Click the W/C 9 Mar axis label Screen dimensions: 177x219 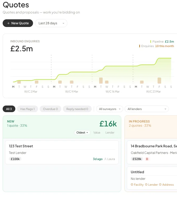pyautogui.click(x=72, y=92)
